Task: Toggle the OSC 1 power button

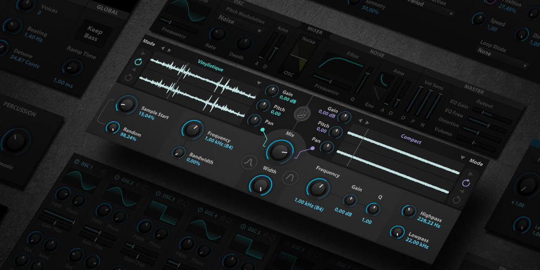Action: [x=77, y=161]
